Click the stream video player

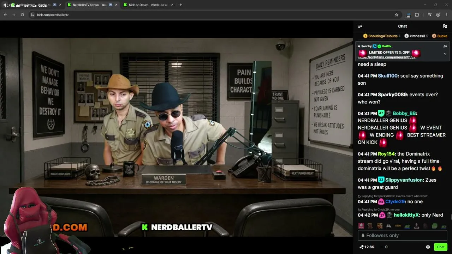pos(176,137)
